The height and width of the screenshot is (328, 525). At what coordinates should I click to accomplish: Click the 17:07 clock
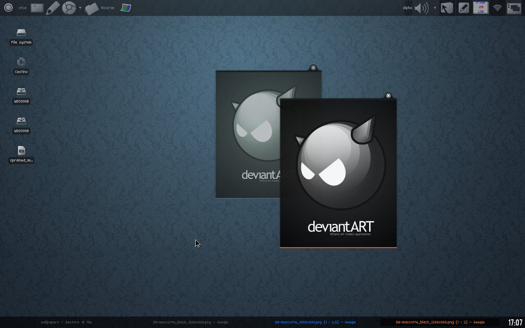click(x=515, y=323)
